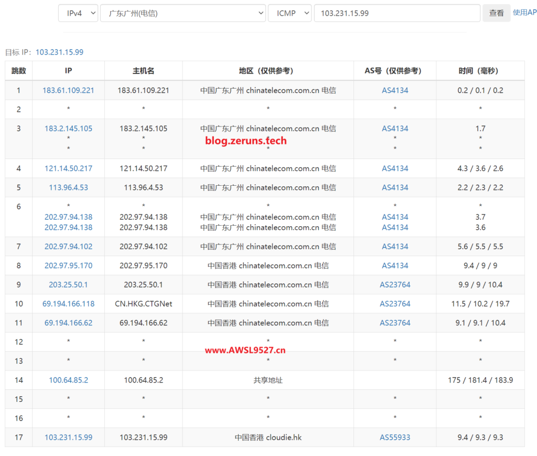Click the 主机名 column header
This screenshot has height=456, width=537.
pos(144,71)
